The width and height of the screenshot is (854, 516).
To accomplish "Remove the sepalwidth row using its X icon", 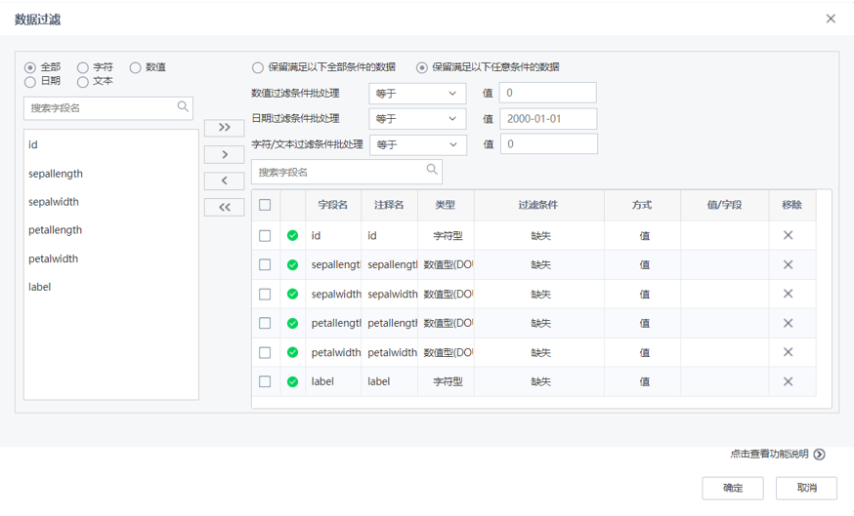I will pyautogui.click(x=789, y=294).
